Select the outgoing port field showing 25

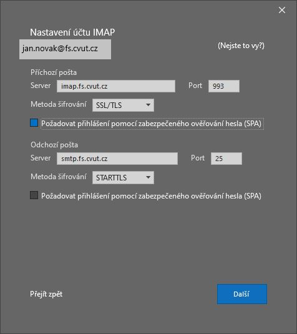(x=226, y=159)
